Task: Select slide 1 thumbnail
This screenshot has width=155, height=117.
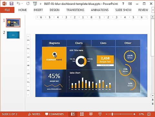Action: (13, 23)
